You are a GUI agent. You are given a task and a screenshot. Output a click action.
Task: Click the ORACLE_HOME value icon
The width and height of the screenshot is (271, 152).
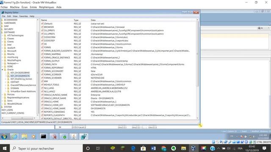coord(42,102)
